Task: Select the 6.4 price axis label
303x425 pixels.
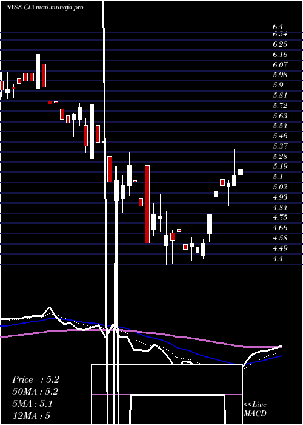Action: (x=278, y=27)
